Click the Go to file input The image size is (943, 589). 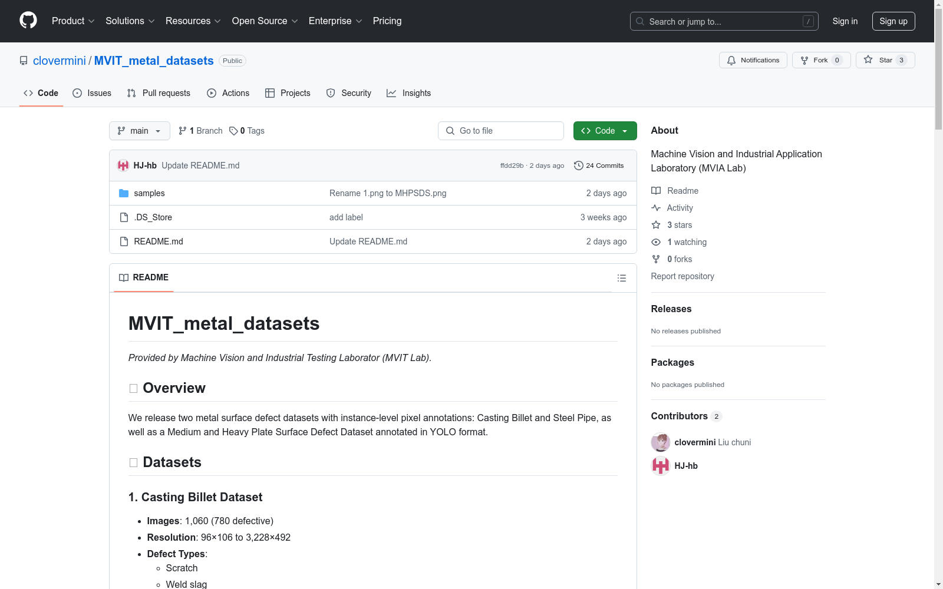point(501,131)
